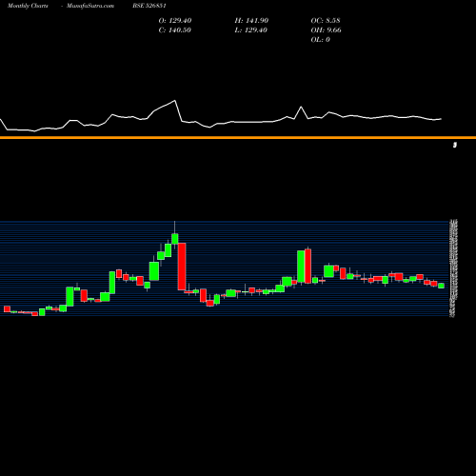Click the tallest red candlestick after the peak
Screen dimensions: 476x476
[x=182, y=267]
